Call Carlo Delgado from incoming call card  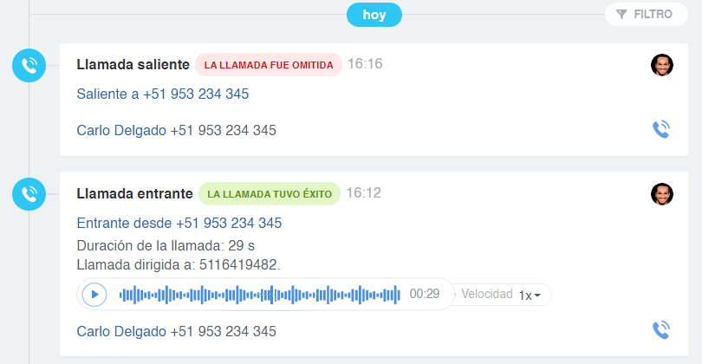pos(661,330)
